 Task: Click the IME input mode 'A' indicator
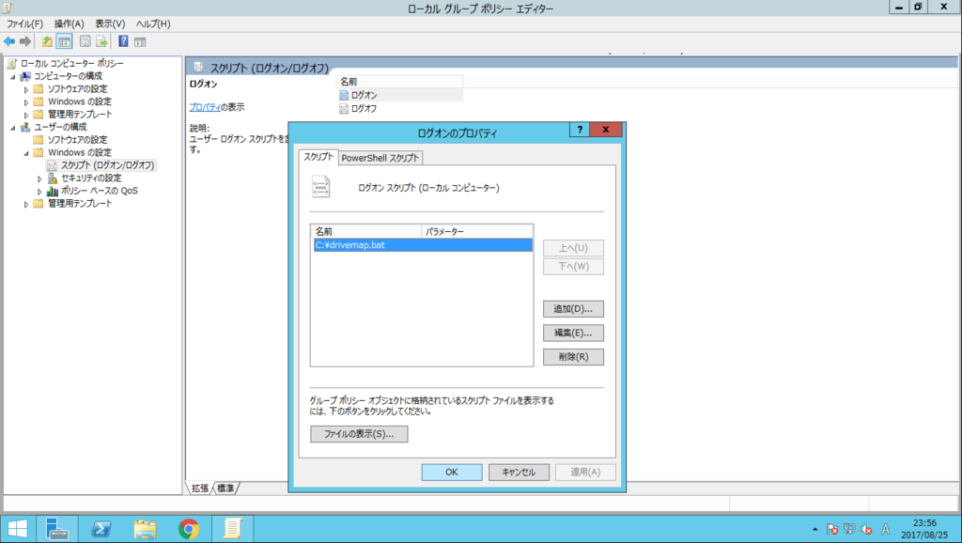(x=885, y=529)
